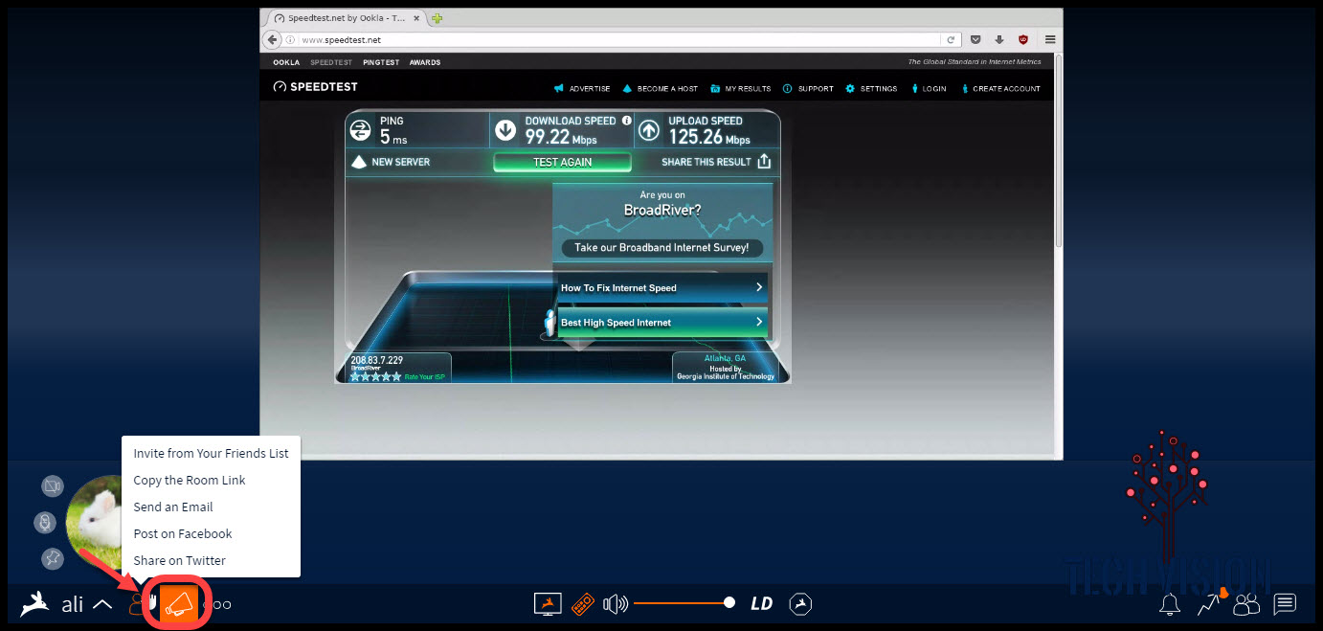Click the Pocket icon in browser toolbar

975,40
